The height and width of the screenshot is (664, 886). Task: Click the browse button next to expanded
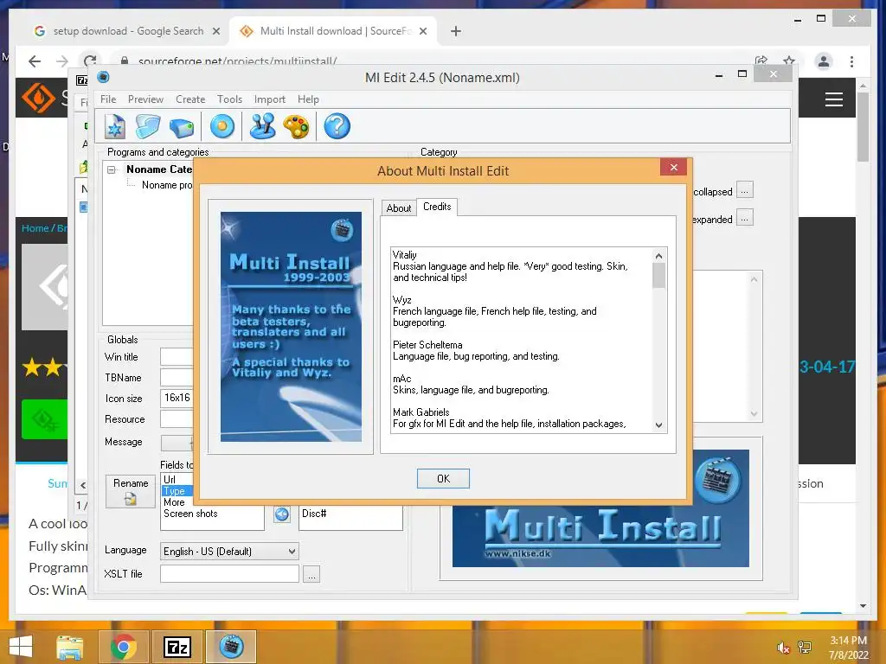click(x=745, y=219)
